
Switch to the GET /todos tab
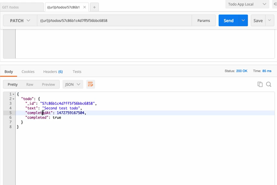click(22, 7)
